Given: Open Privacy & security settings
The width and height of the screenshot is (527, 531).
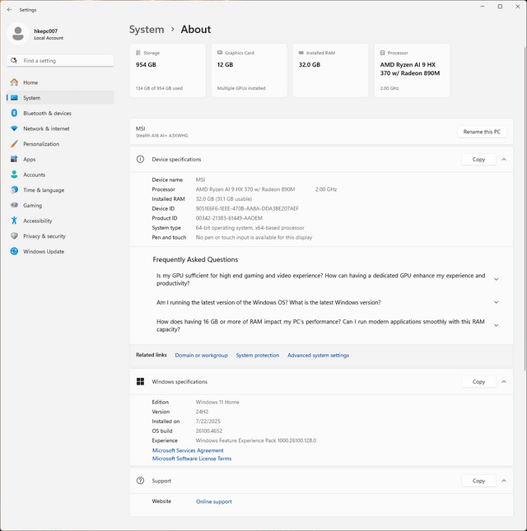Looking at the screenshot, I should pos(61,236).
